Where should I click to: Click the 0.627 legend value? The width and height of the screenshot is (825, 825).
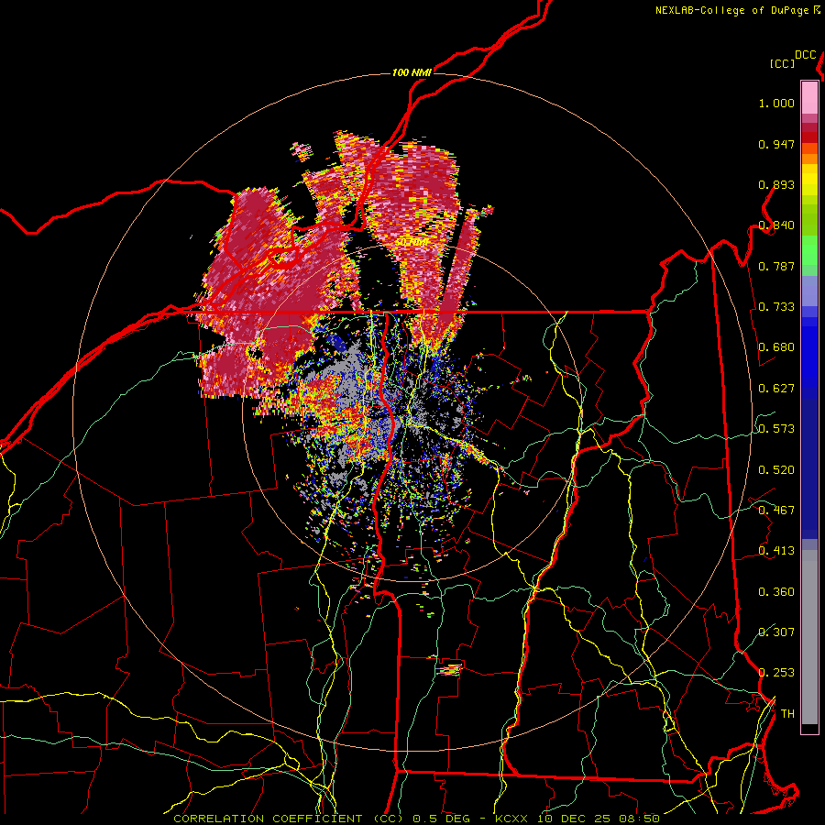(x=776, y=389)
